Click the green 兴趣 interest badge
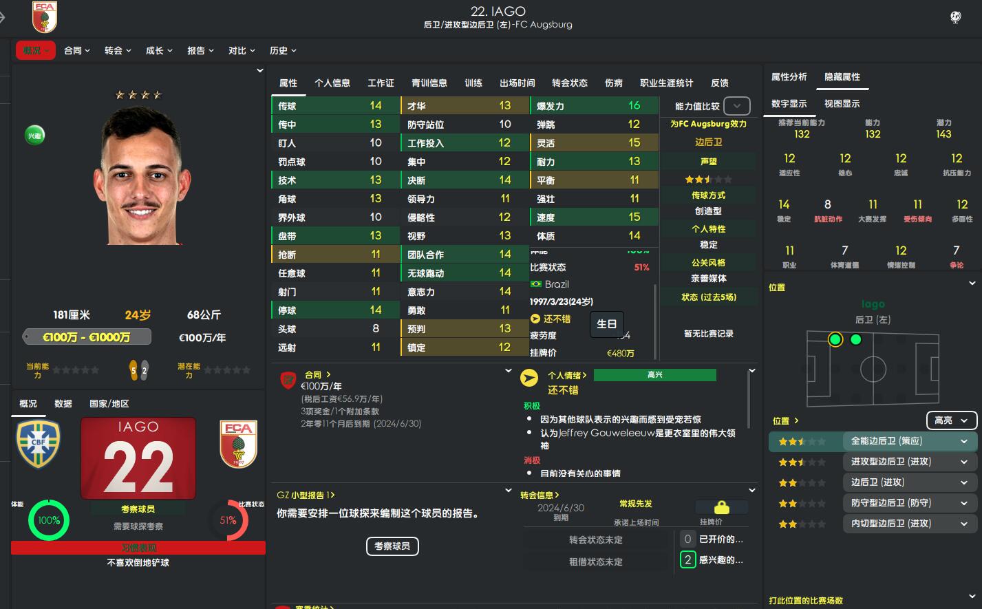Image resolution: width=982 pixels, height=609 pixels. pos(34,136)
